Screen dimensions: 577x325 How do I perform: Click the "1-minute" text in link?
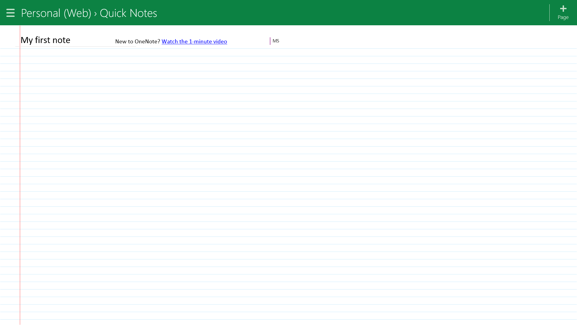200,42
